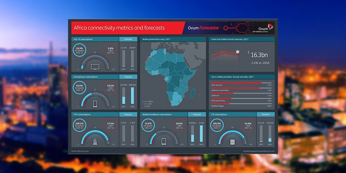
Task: Click the ovum.informa.com link in footer
Action: [x=80, y=151]
